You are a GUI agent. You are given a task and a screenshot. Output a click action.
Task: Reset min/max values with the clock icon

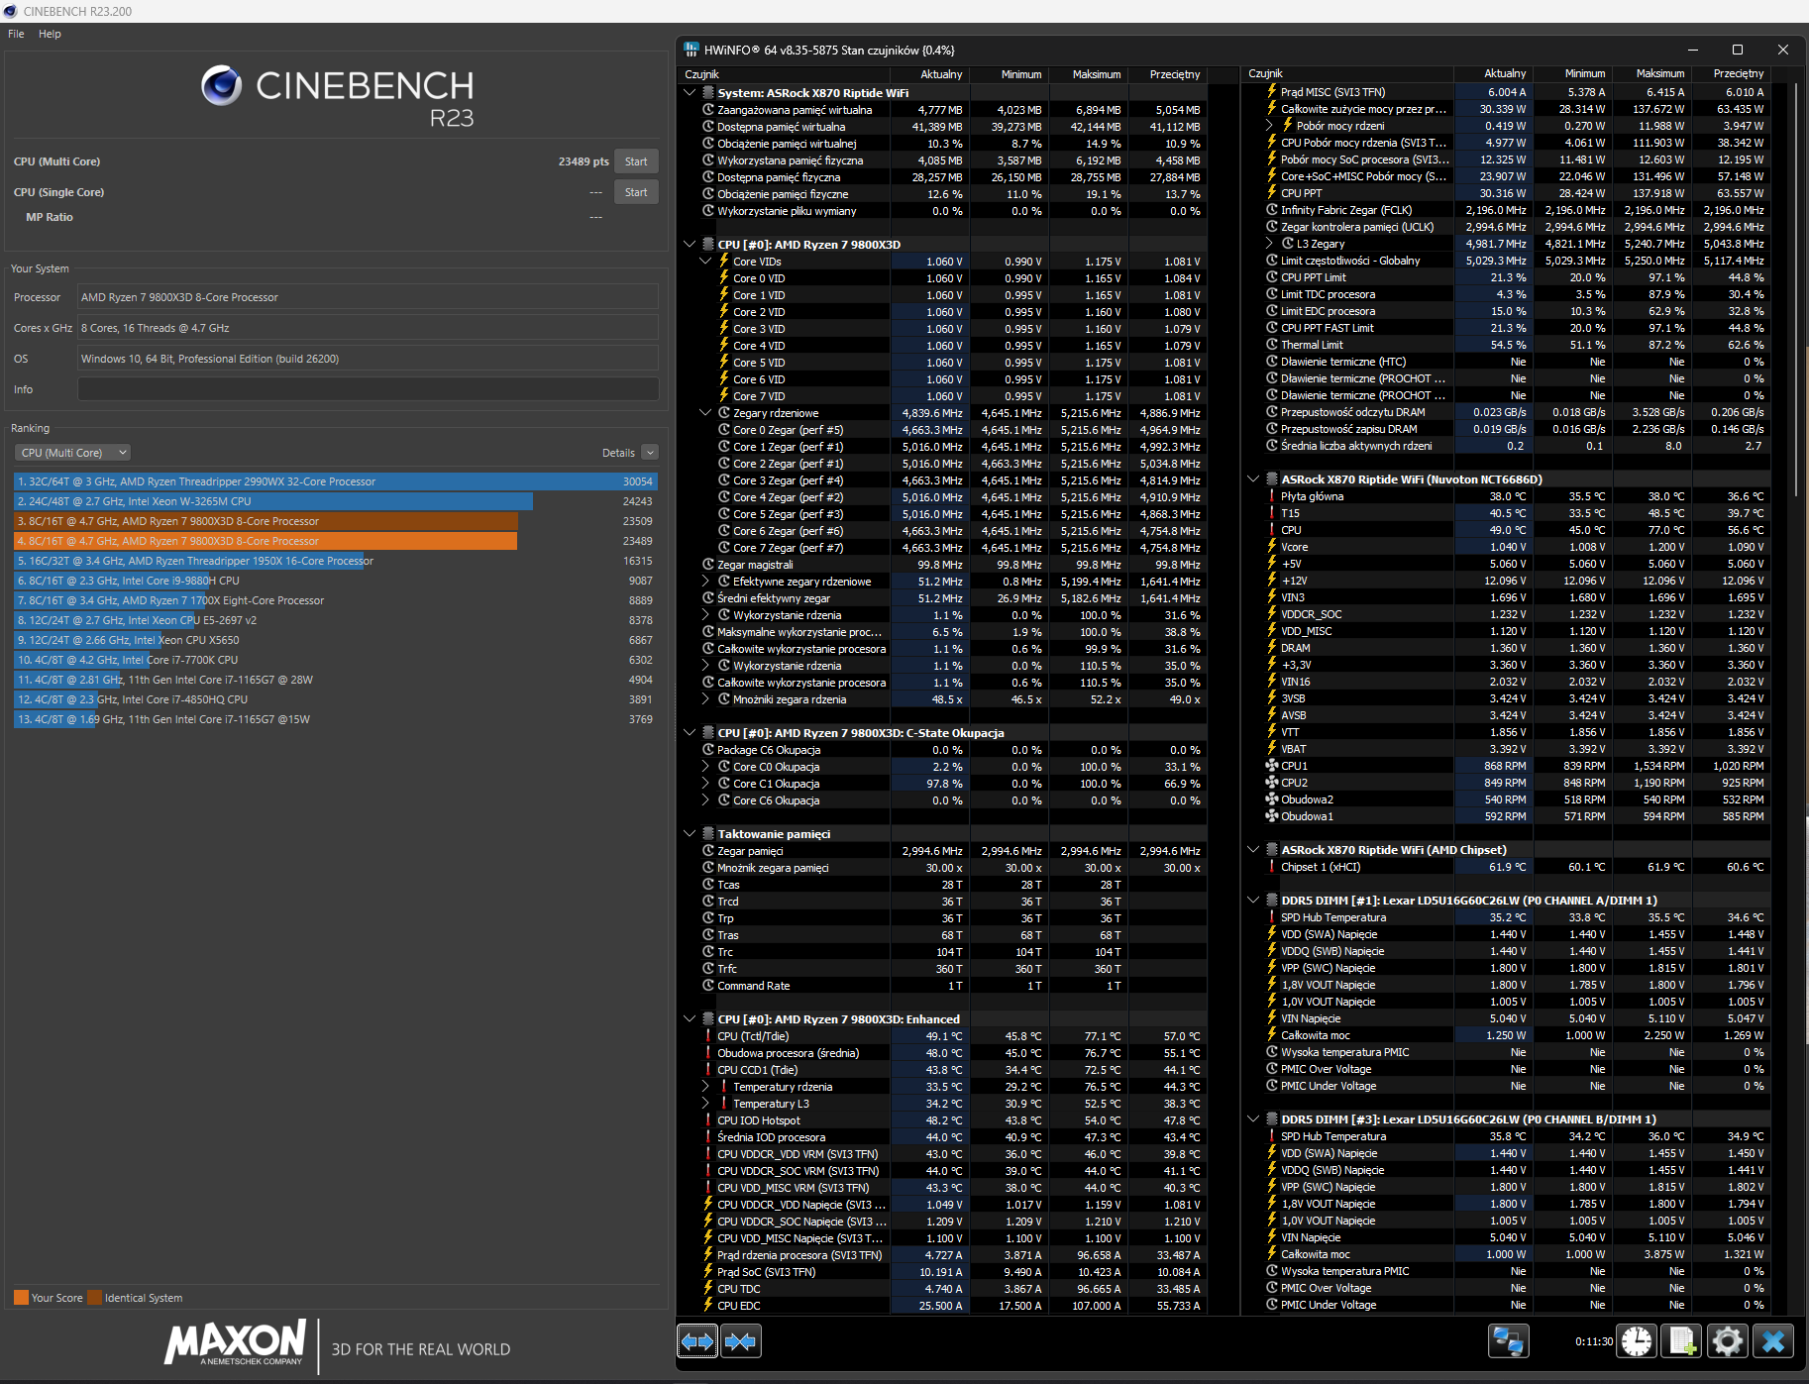(x=1637, y=1341)
